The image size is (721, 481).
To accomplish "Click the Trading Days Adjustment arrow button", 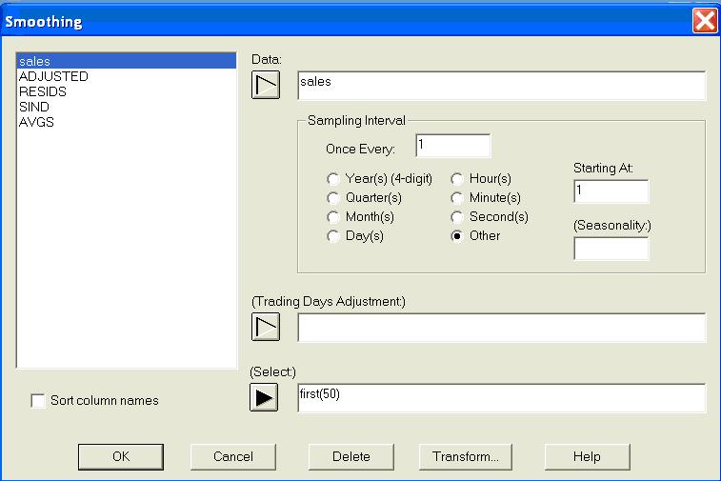I will (x=266, y=327).
